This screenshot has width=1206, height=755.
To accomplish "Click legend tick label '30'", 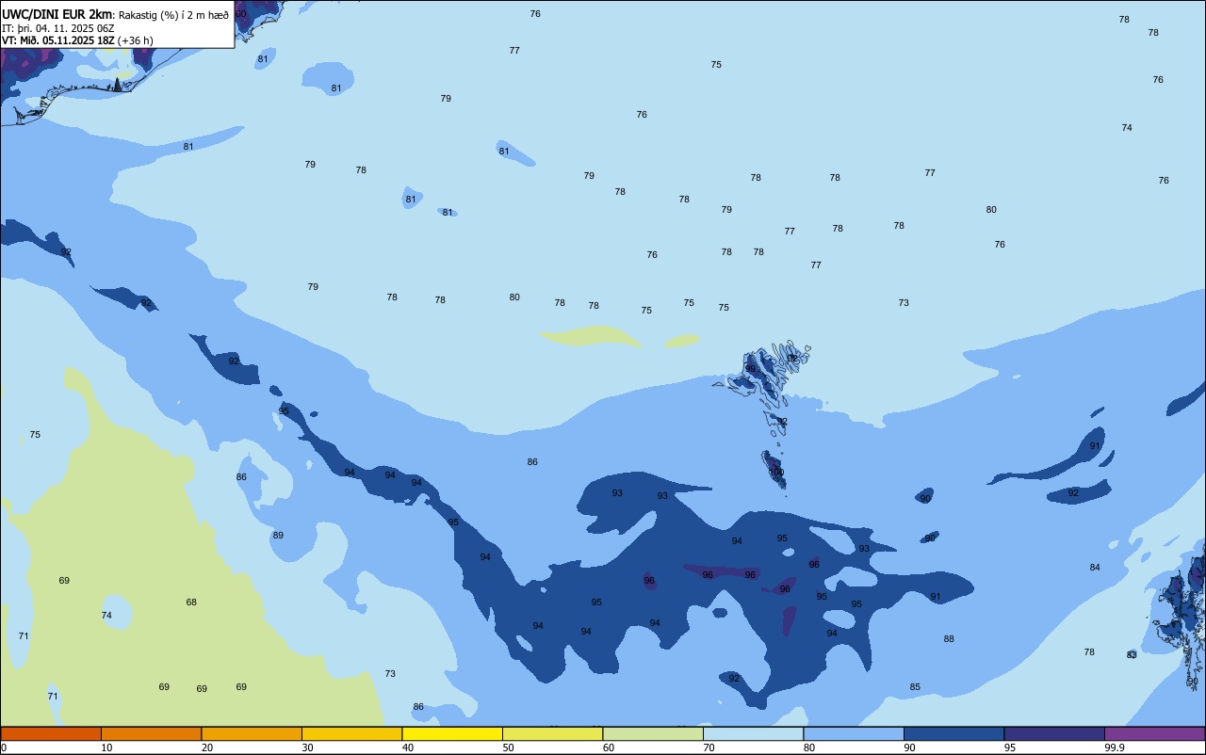I will (x=307, y=747).
